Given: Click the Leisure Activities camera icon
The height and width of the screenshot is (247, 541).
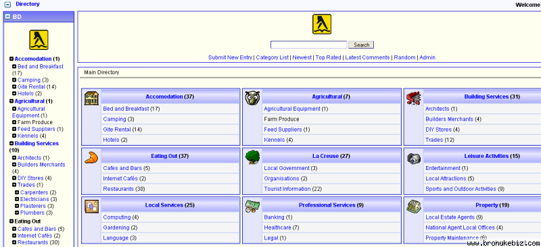Looking at the screenshot, I should (x=414, y=159).
